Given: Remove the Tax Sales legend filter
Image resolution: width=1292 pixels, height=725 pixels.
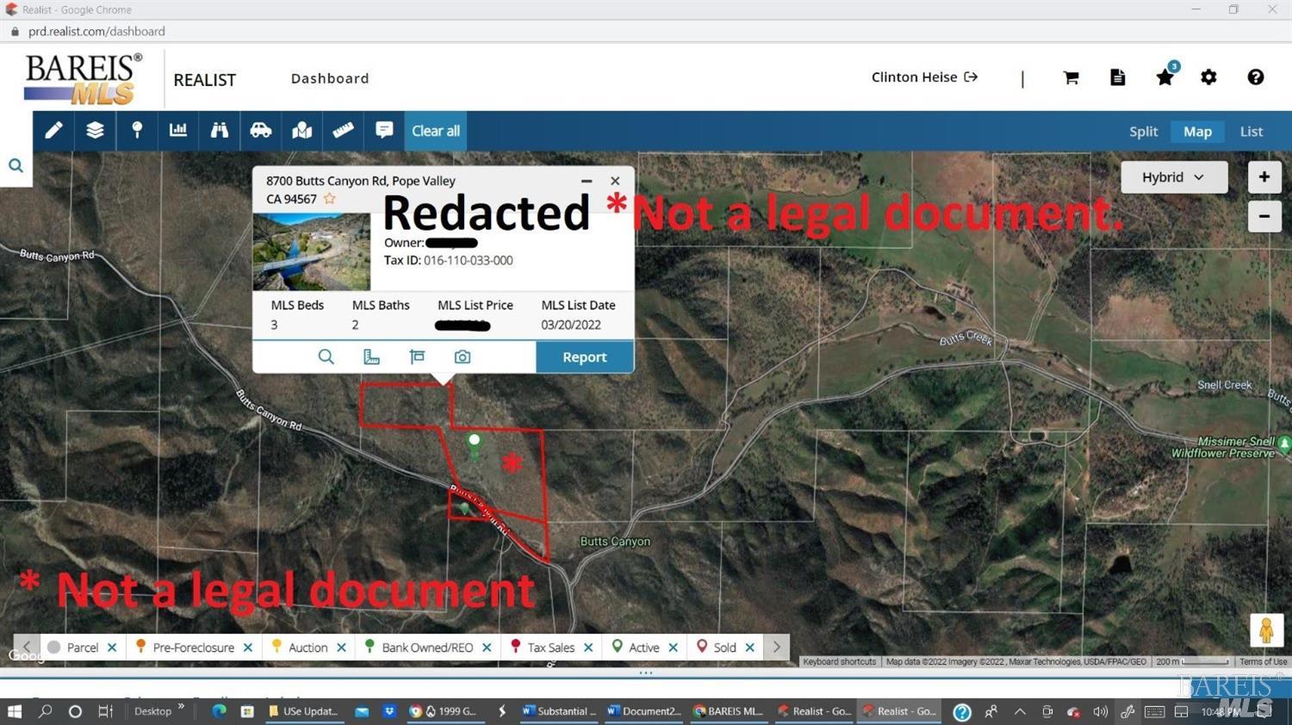Looking at the screenshot, I should coord(588,648).
